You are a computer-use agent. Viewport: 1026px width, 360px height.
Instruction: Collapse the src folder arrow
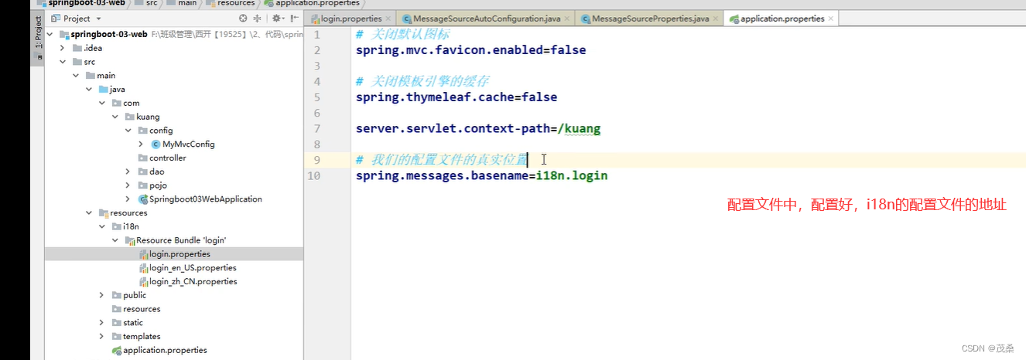pyautogui.click(x=63, y=62)
